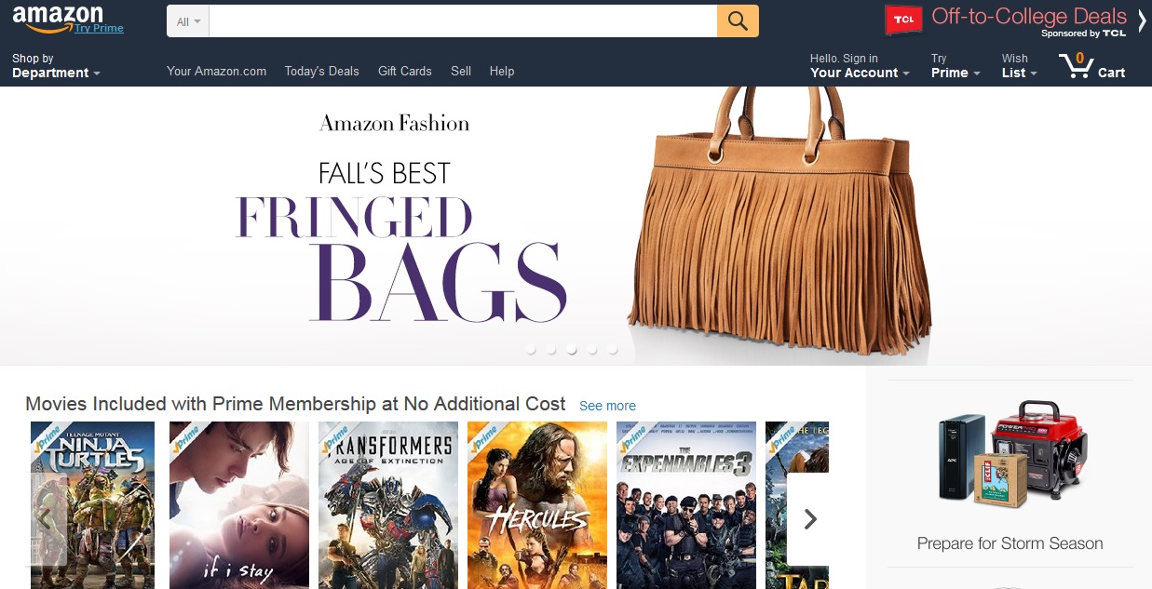The width and height of the screenshot is (1152, 589).
Task: Click the Try Prime link under logo
Action: pyautogui.click(x=99, y=28)
